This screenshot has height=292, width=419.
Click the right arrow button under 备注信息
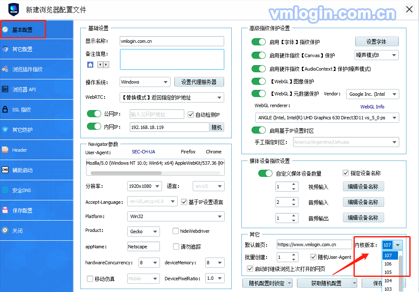pyautogui.click(x=106, y=64)
